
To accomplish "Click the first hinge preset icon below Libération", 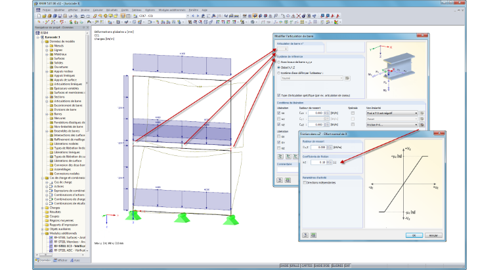I will tap(280, 156).
